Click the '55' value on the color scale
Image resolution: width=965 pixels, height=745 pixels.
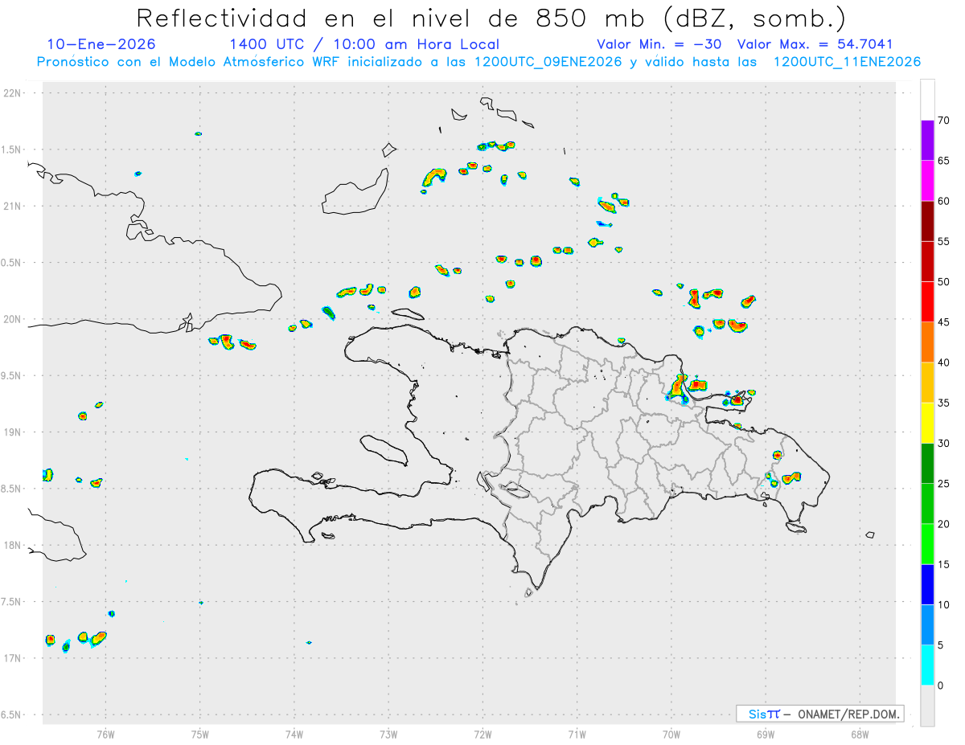click(943, 241)
